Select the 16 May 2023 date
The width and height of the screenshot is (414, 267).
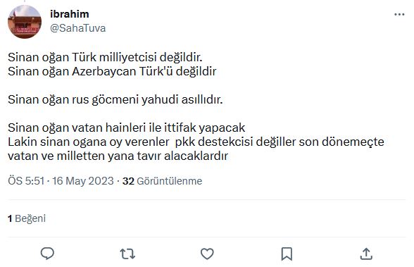coord(82,181)
